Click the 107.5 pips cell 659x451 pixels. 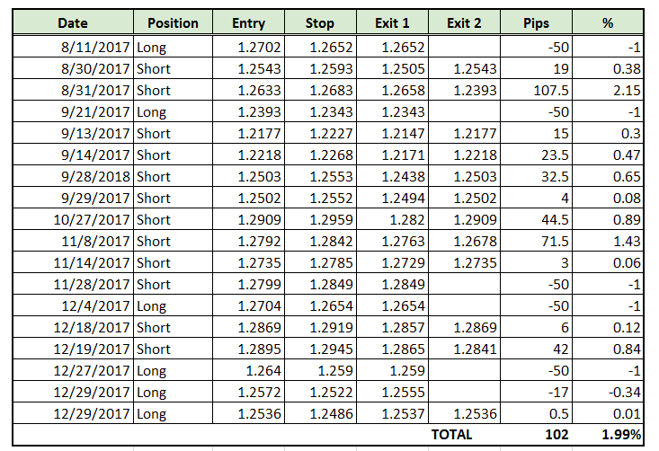pyautogui.click(x=536, y=90)
